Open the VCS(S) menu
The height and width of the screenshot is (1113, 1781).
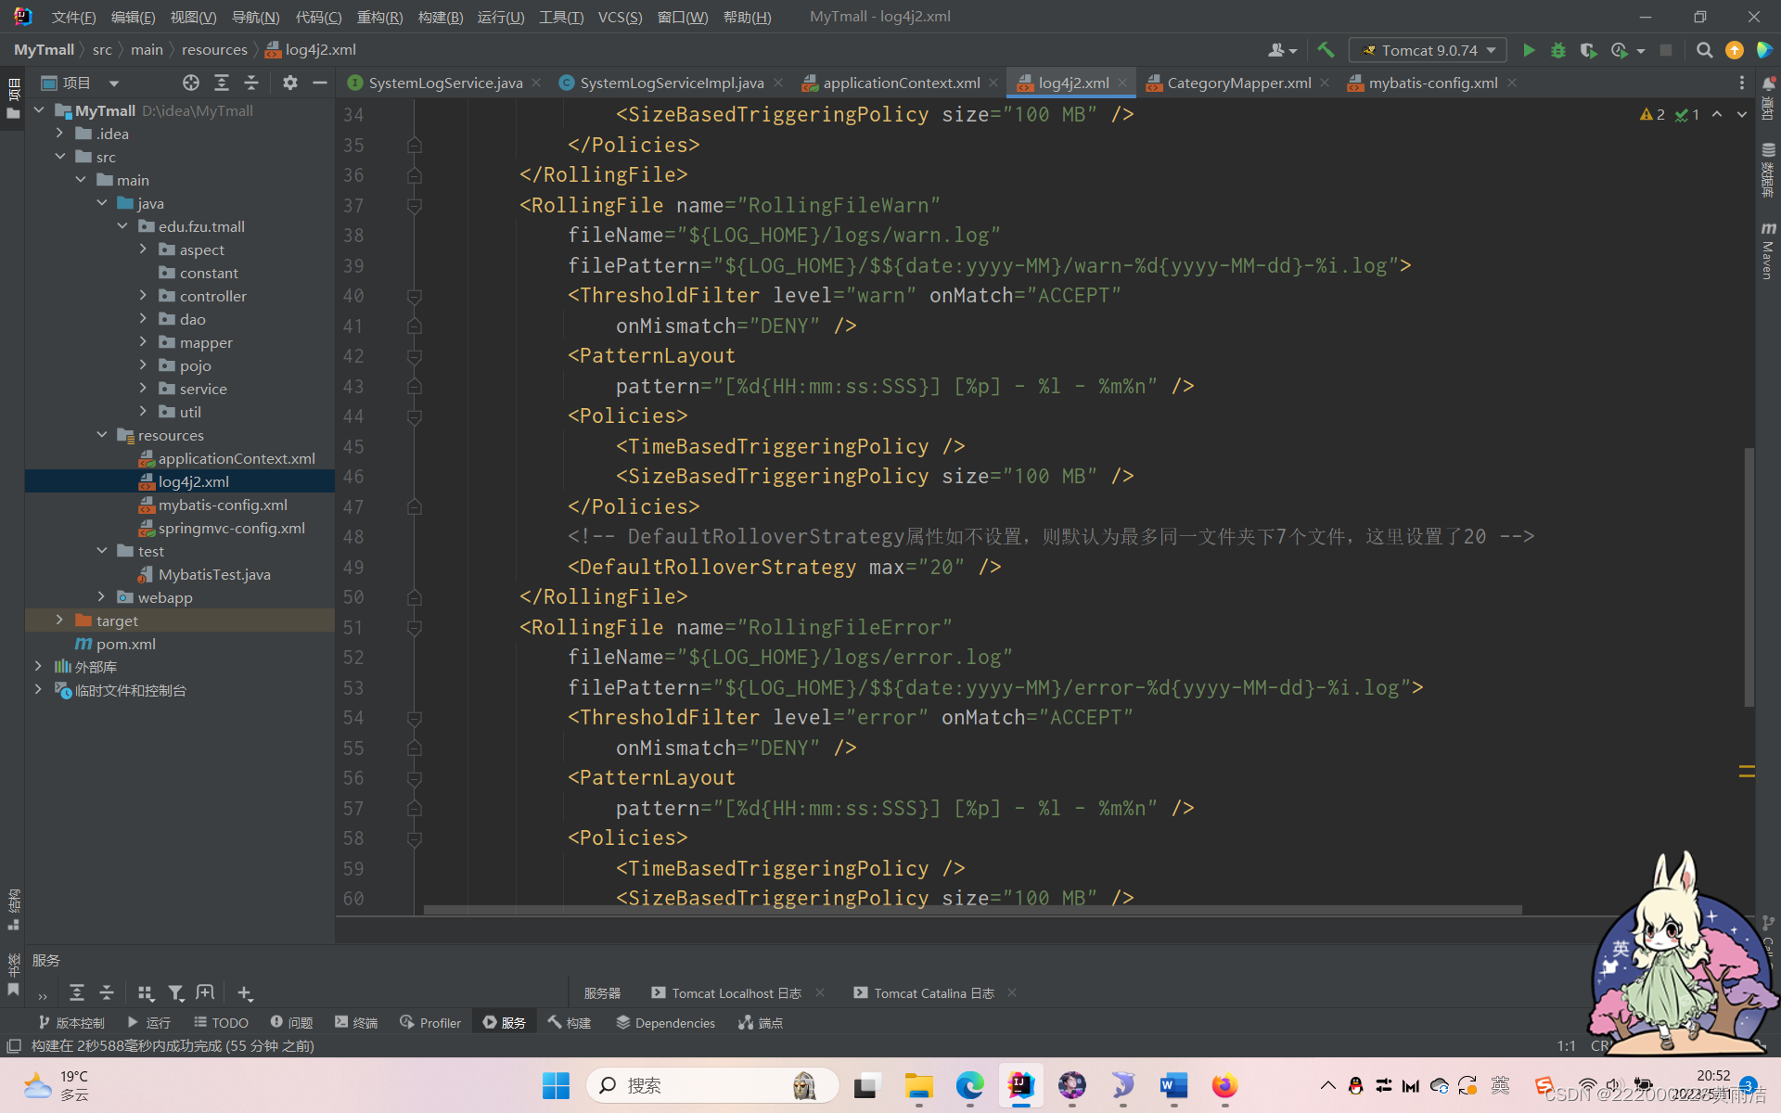[620, 17]
